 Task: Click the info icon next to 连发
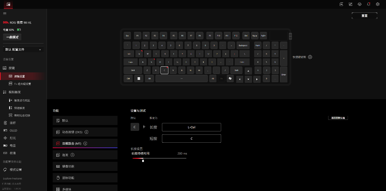coord(72,155)
